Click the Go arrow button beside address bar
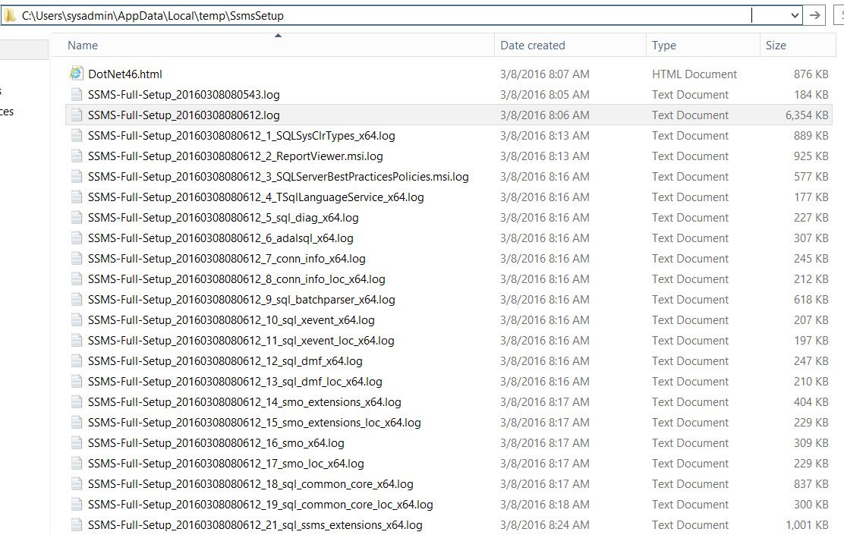Viewport: 844px width, 535px height. 815,16
